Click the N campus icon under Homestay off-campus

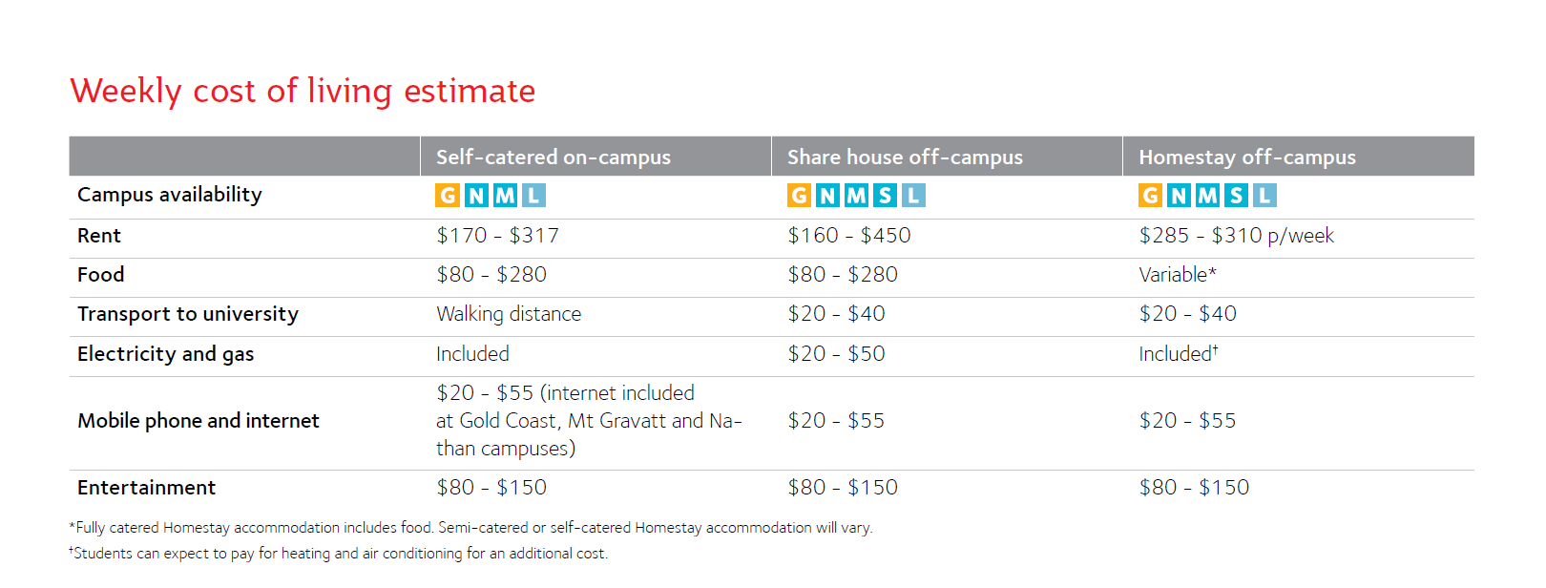1179,196
